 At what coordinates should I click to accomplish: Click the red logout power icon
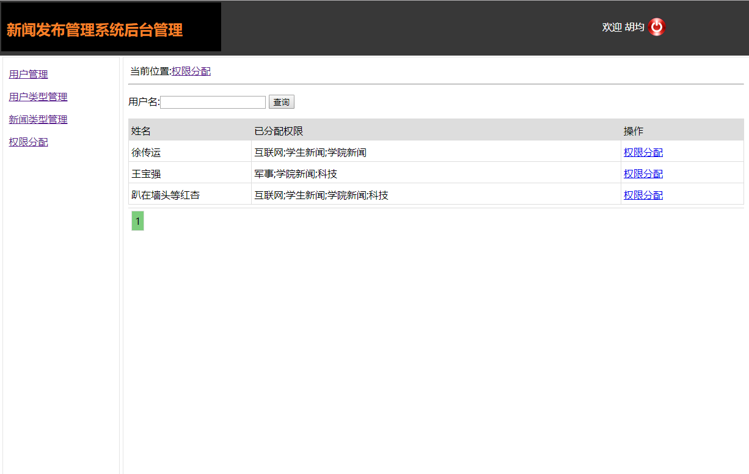(x=656, y=26)
